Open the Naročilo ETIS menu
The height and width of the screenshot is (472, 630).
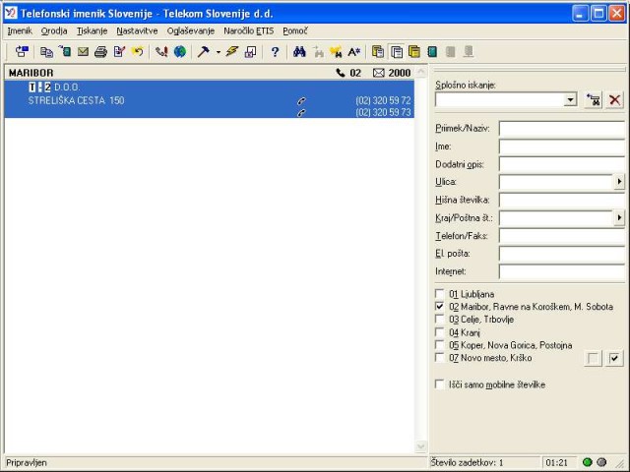click(249, 30)
